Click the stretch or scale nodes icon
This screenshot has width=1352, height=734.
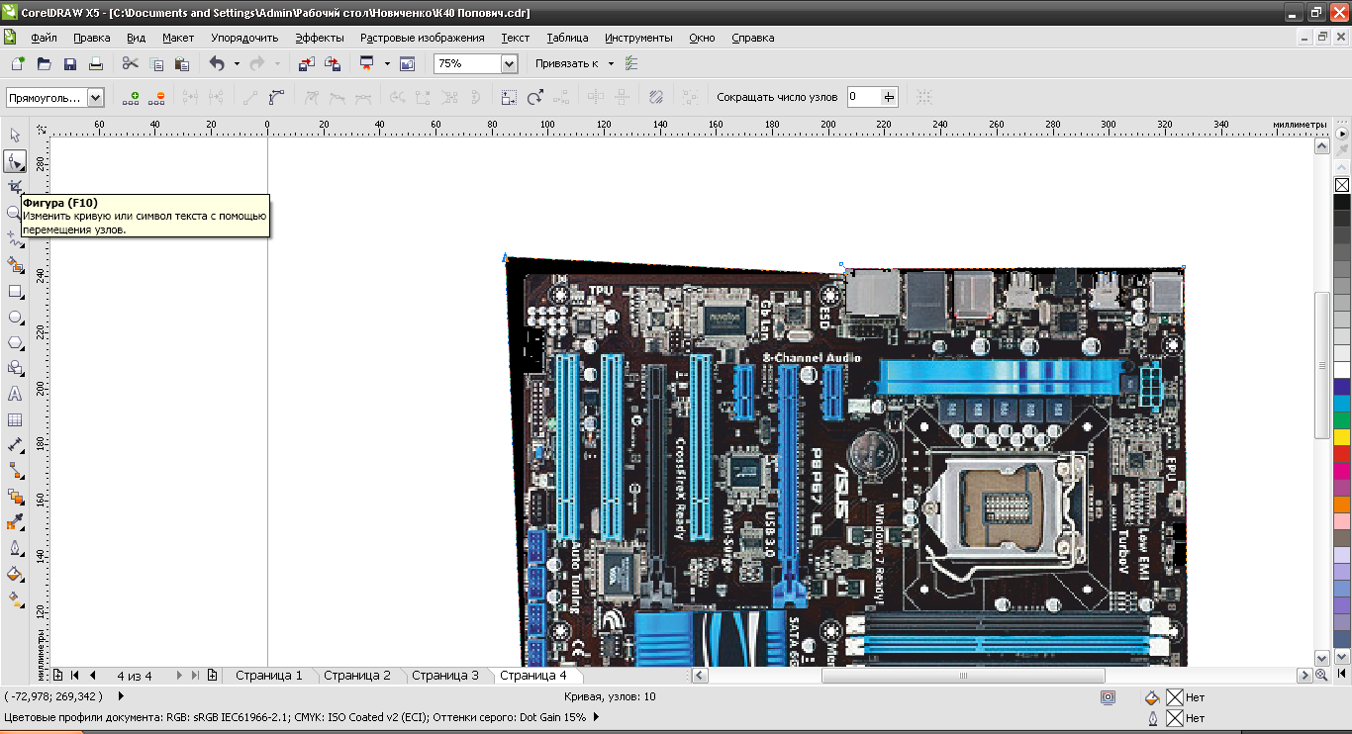pyautogui.click(x=509, y=97)
